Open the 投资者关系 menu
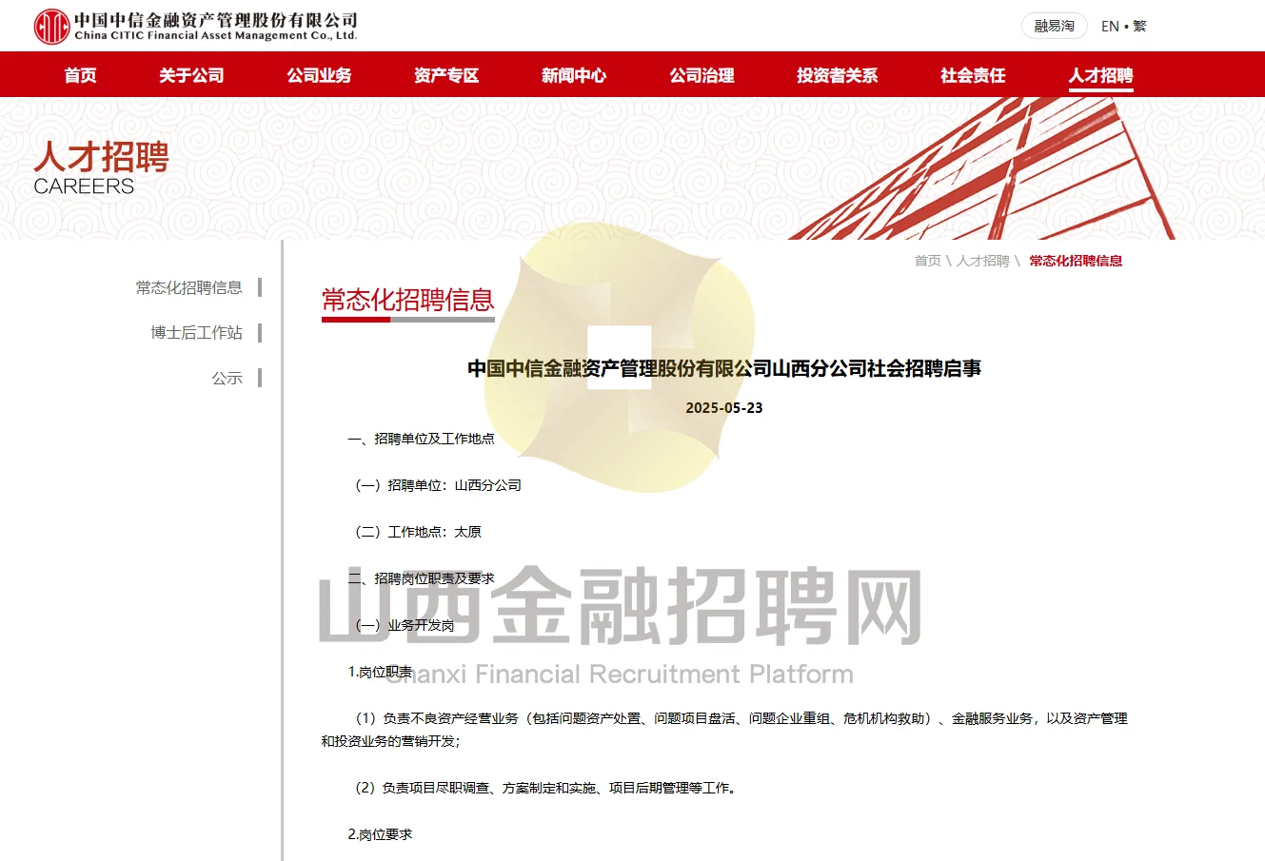Image resolution: width=1265 pixels, height=861 pixels. point(838,75)
